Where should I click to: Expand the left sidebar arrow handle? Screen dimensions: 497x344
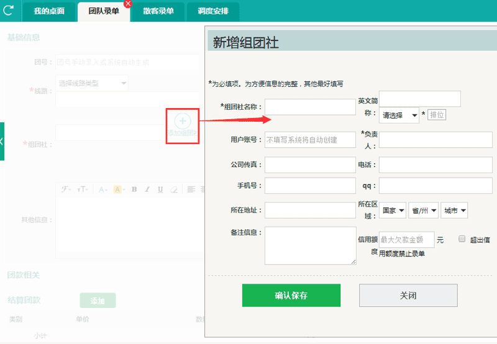click(2, 141)
